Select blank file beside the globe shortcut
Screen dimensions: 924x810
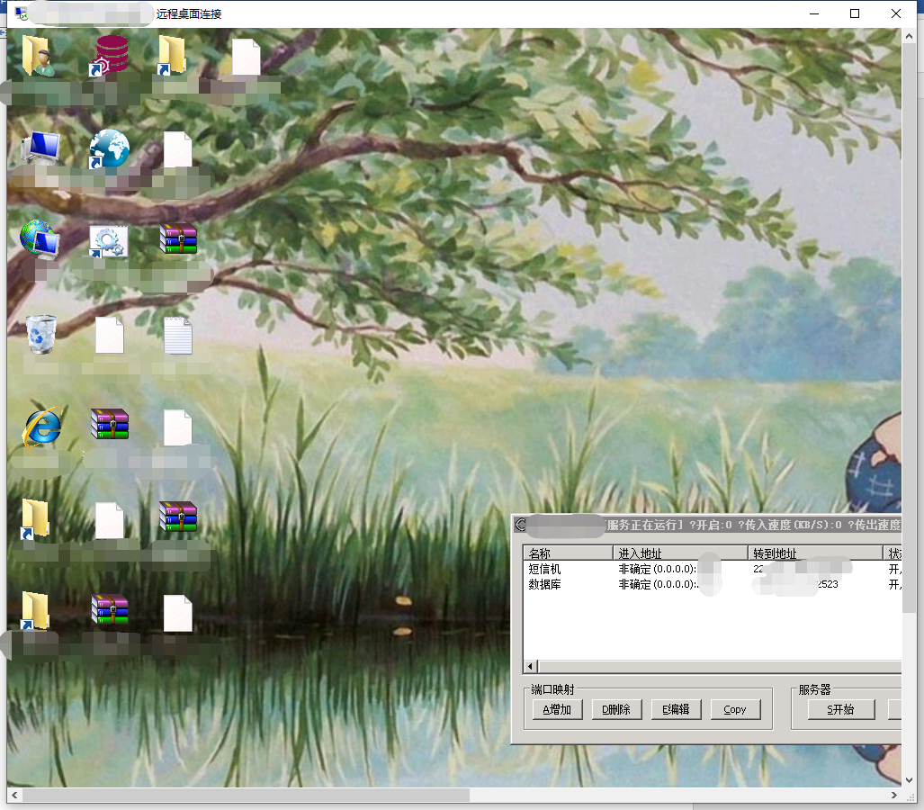178,149
